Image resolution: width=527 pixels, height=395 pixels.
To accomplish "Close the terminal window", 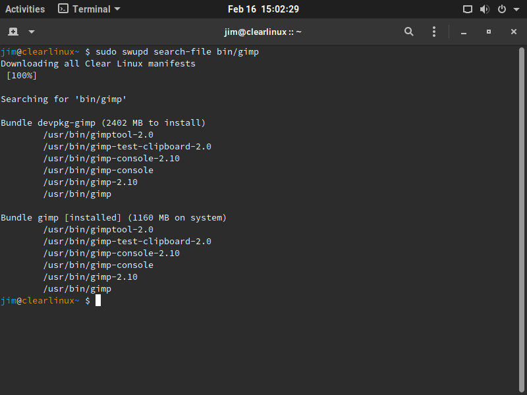I will click(514, 32).
